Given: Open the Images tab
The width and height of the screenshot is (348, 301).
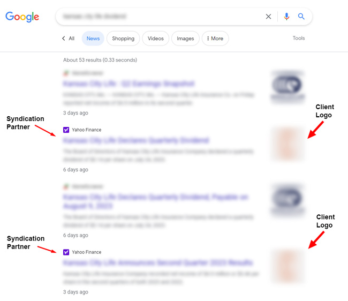Looking at the screenshot, I should pyautogui.click(x=185, y=39).
